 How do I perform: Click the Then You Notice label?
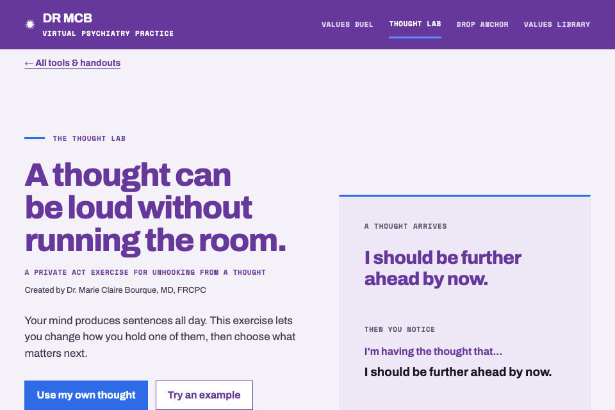[400, 329]
